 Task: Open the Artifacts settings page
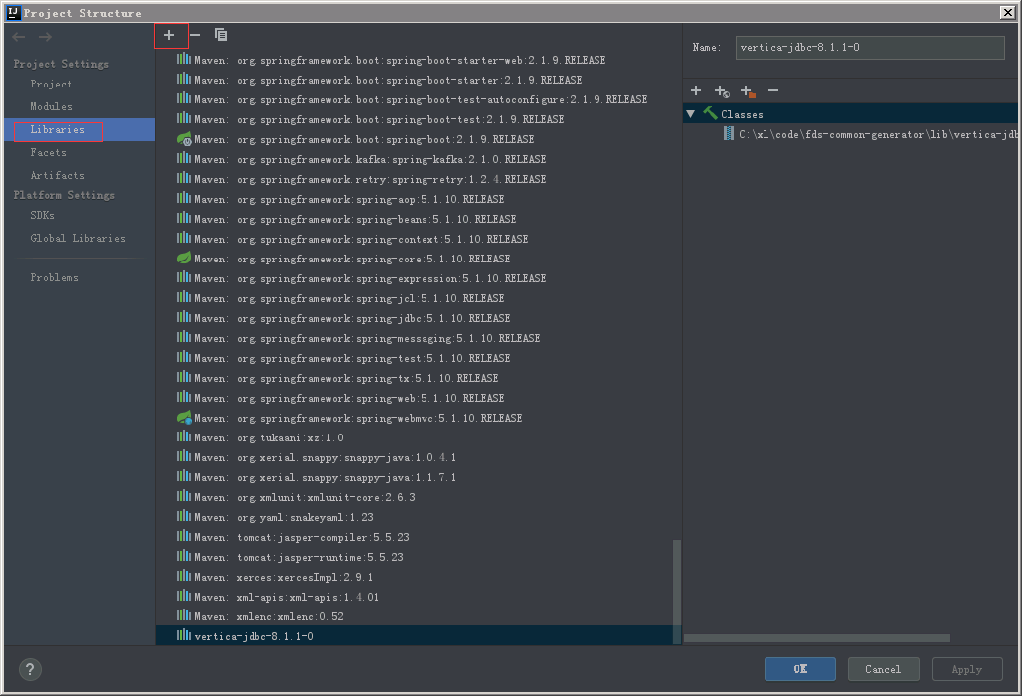click(x=57, y=175)
